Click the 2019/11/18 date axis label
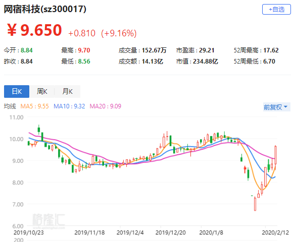This screenshot has height=242, width=294. [89, 232]
